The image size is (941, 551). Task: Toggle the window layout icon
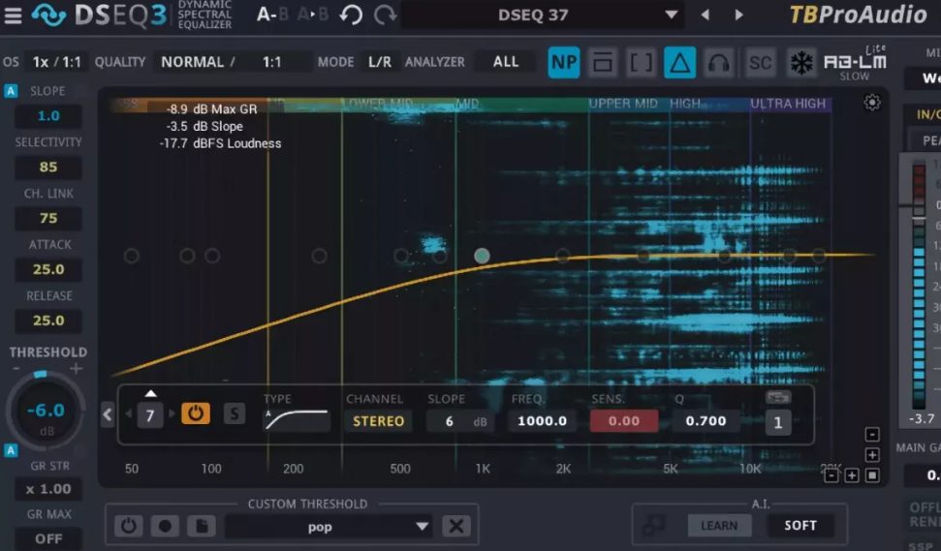(603, 62)
